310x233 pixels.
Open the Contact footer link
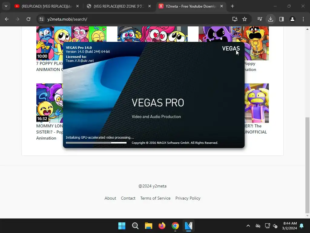click(128, 198)
